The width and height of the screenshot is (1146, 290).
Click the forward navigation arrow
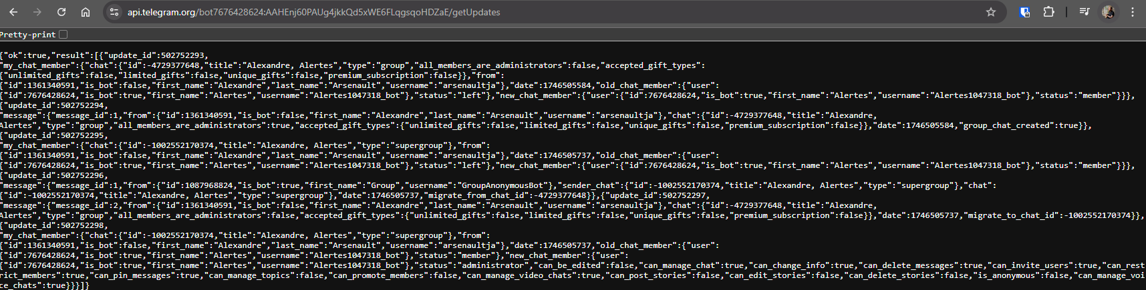(x=37, y=12)
